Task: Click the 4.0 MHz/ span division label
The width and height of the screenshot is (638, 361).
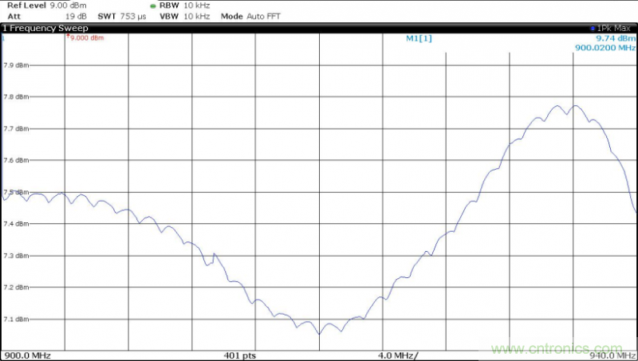Action: [396, 355]
